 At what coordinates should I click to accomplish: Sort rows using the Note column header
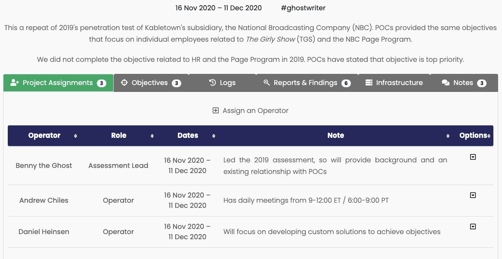335,136
